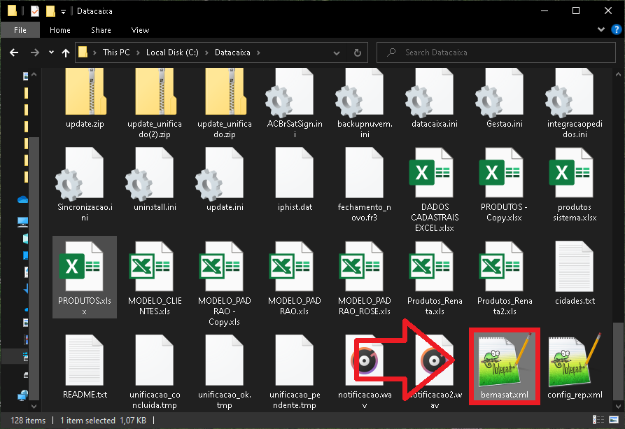Open the File menu tab
This screenshot has height=429, width=625.
(20, 30)
